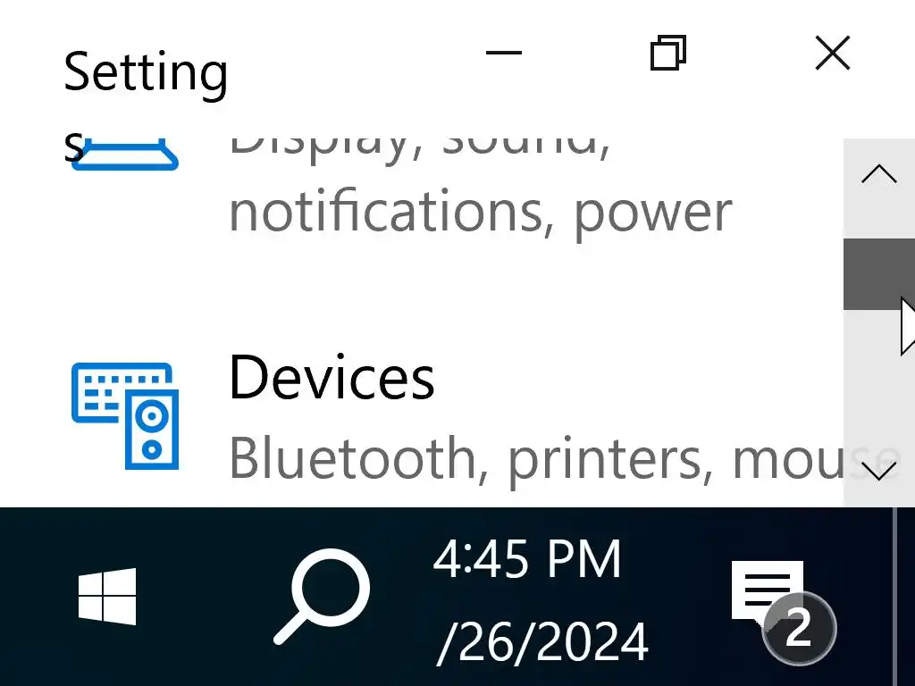Click the System laptop icon
The height and width of the screenshot is (686, 915).
coord(125,155)
